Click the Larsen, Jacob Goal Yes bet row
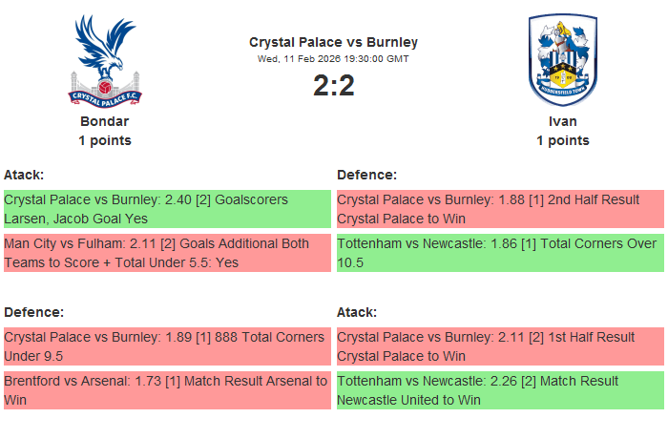The width and height of the screenshot is (668, 439). pyautogui.click(x=167, y=209)
